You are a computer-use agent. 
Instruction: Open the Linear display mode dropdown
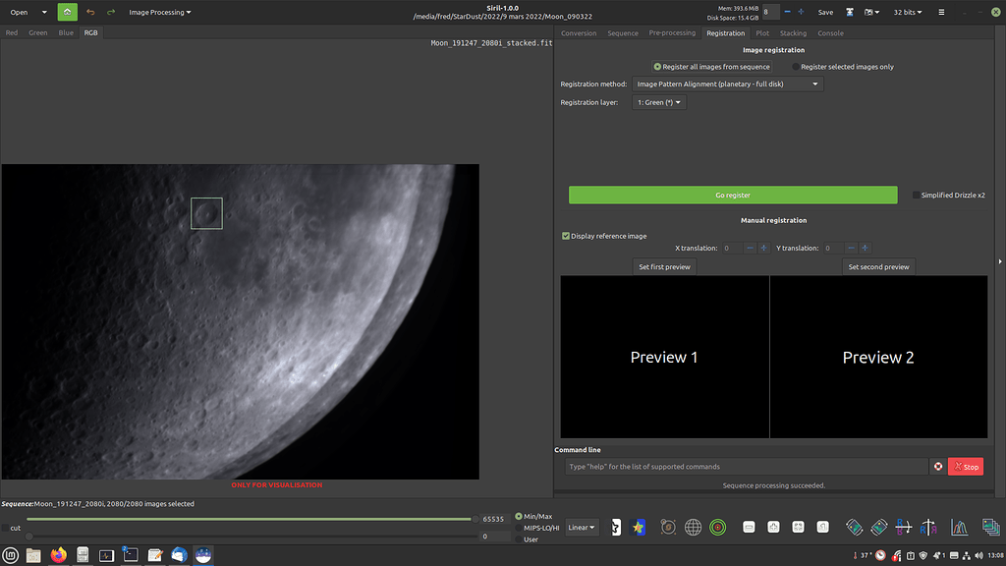(x=581, y=527)
